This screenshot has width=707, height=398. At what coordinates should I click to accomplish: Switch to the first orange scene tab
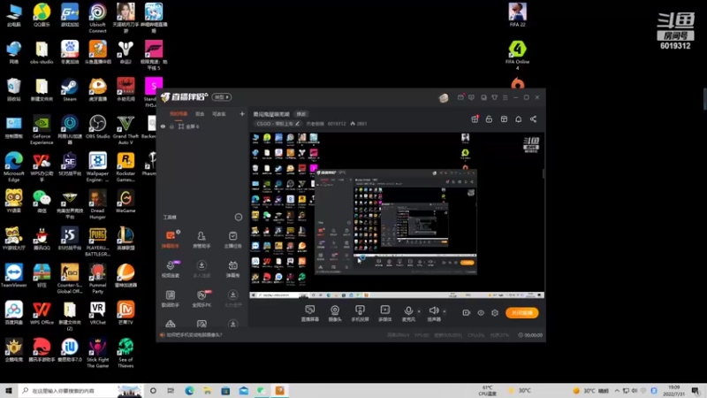coord(179,114)
